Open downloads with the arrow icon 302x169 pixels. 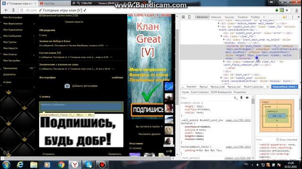pyautogui.click(x=297, y=10)
